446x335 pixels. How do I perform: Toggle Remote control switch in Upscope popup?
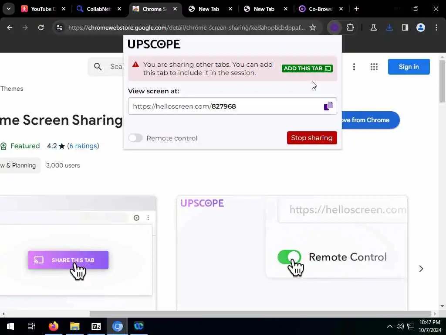click(135, 138)
